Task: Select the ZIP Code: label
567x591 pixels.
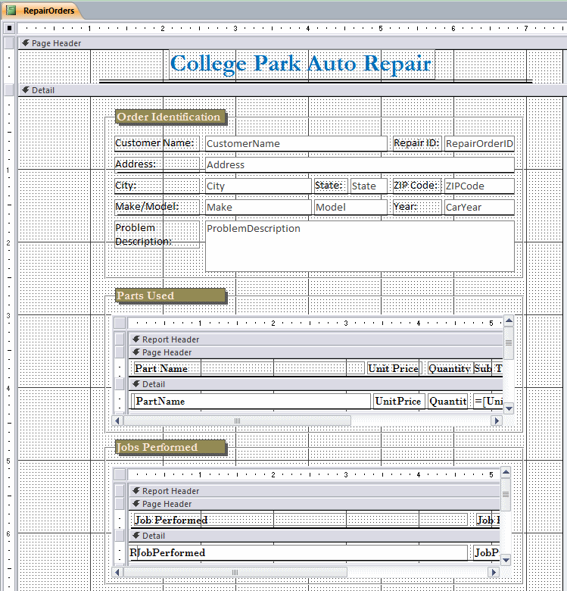Action: (417, 186)
